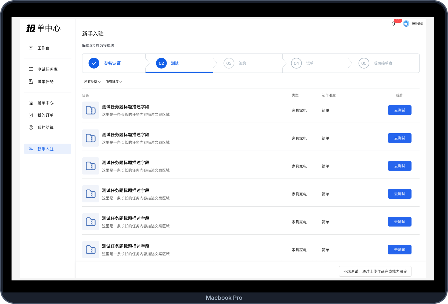The image size is (448, 304).
Task: Click 不想测试，通过上传作品完成能力鉴定 button
Action: tap(375, 271)
